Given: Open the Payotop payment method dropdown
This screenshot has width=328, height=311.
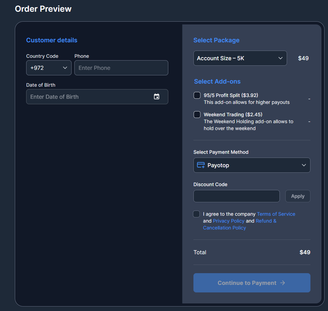Looking at the screenshot, I should (x=252, y=165).
